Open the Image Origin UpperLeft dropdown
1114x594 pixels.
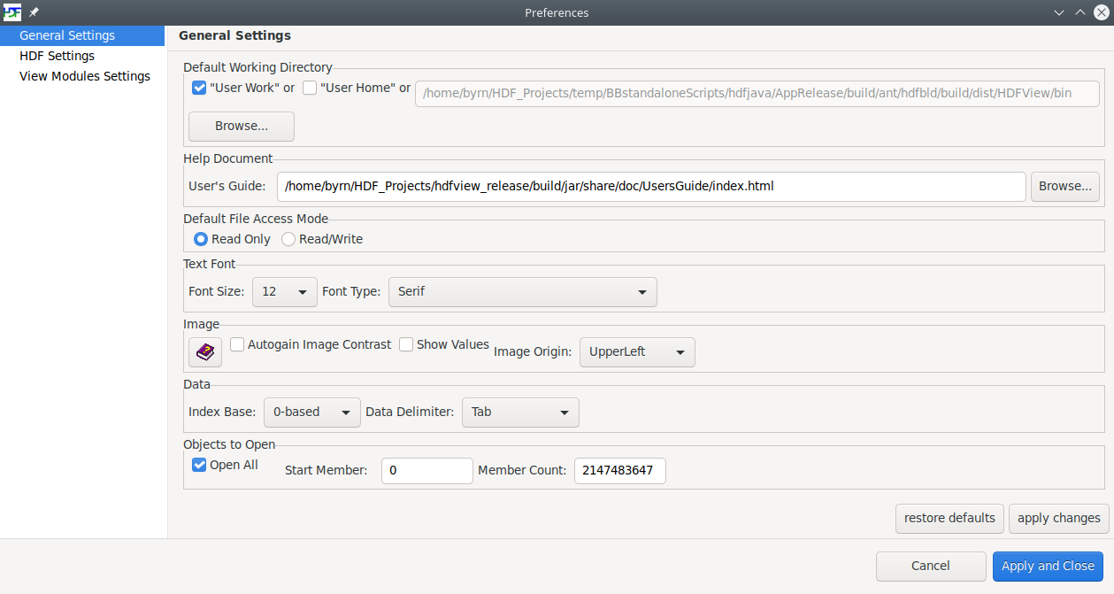tap(637, 351)
